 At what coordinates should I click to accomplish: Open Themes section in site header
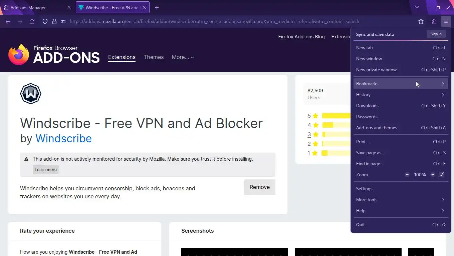(154, 57)
